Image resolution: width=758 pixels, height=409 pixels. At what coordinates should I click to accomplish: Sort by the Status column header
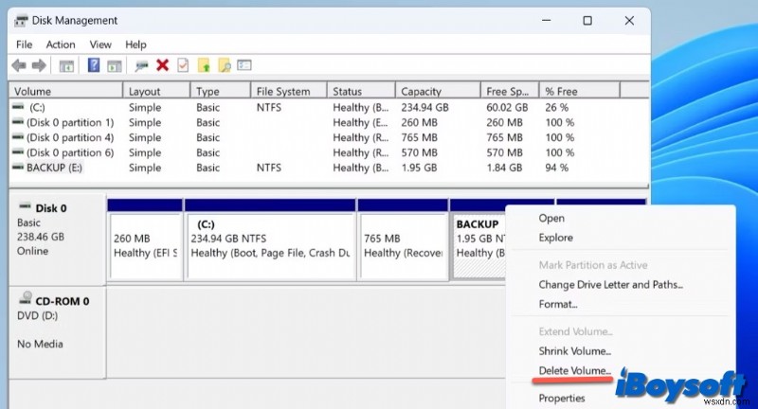[361, 91]
